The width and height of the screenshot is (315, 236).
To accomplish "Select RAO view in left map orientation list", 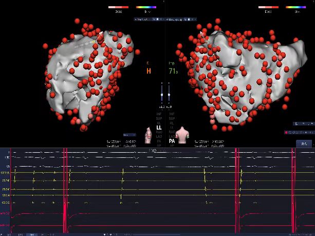I will (159, 131).
